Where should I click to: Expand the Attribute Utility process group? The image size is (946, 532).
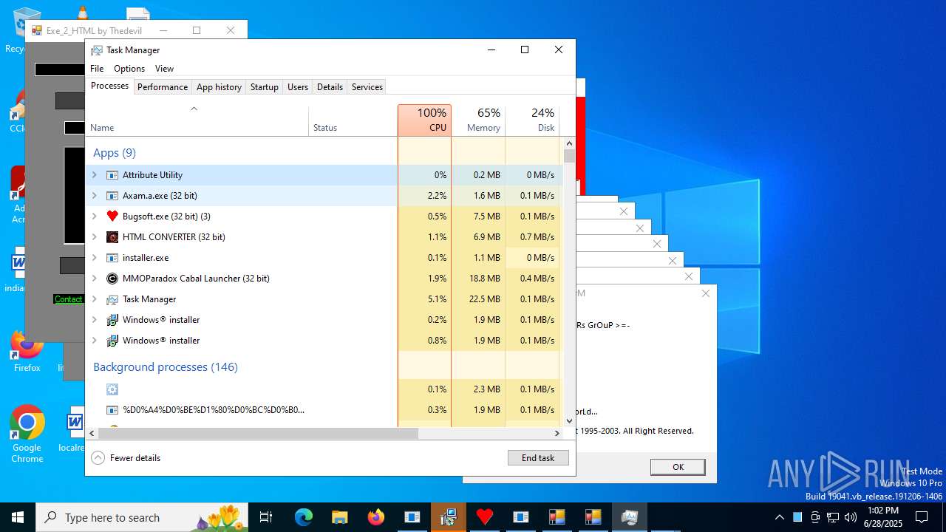click(94, 175)
